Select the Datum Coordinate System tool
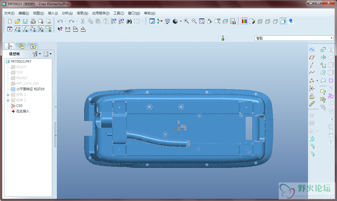 point(312,88)
